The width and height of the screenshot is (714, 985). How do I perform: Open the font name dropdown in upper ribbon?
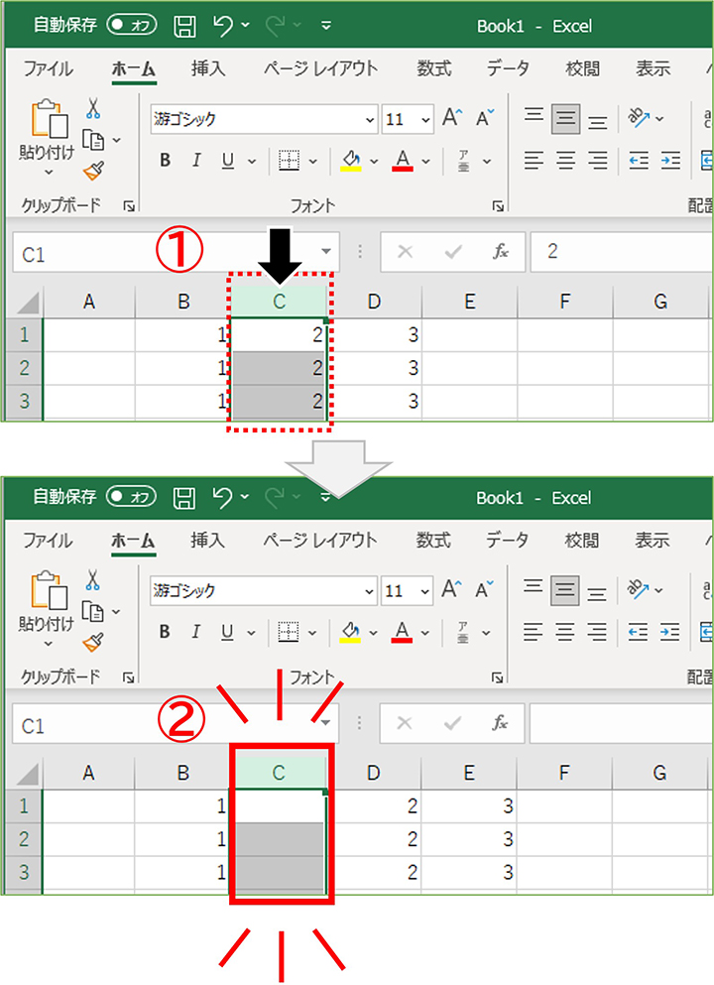pos(369,120)
